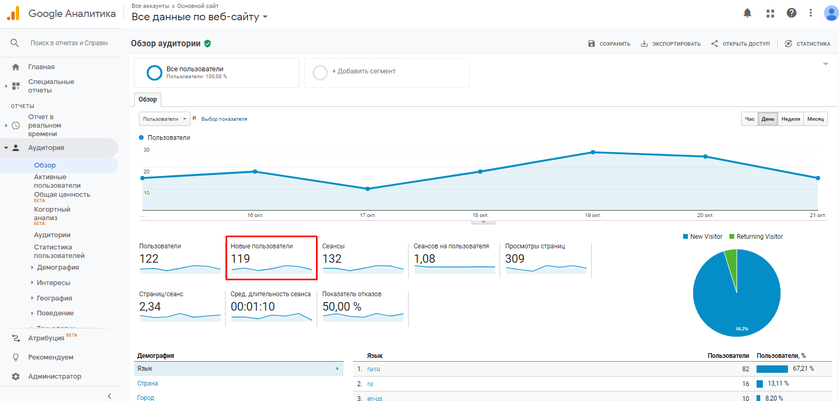Viewport: 839px width, 401px height.
Task: Open the Пользователи metric dropdown
Action: click(165, 119)
